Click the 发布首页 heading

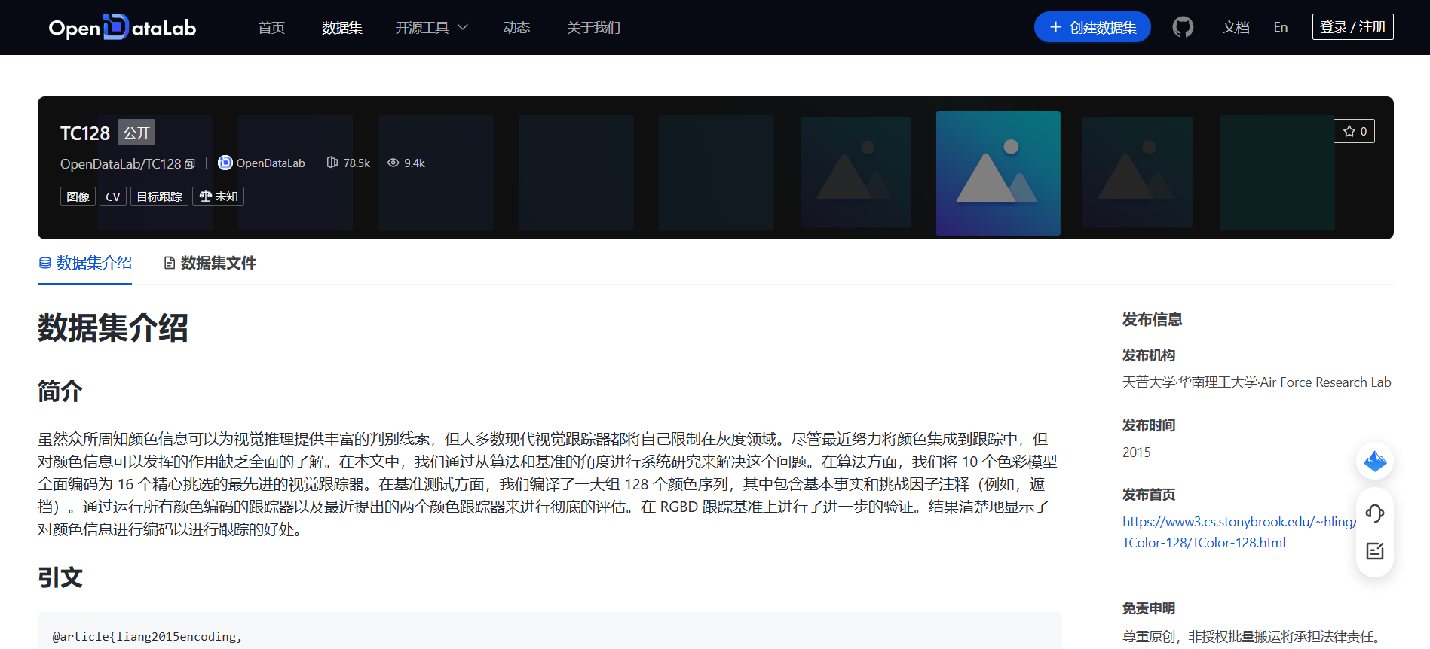click(1149, 495)
